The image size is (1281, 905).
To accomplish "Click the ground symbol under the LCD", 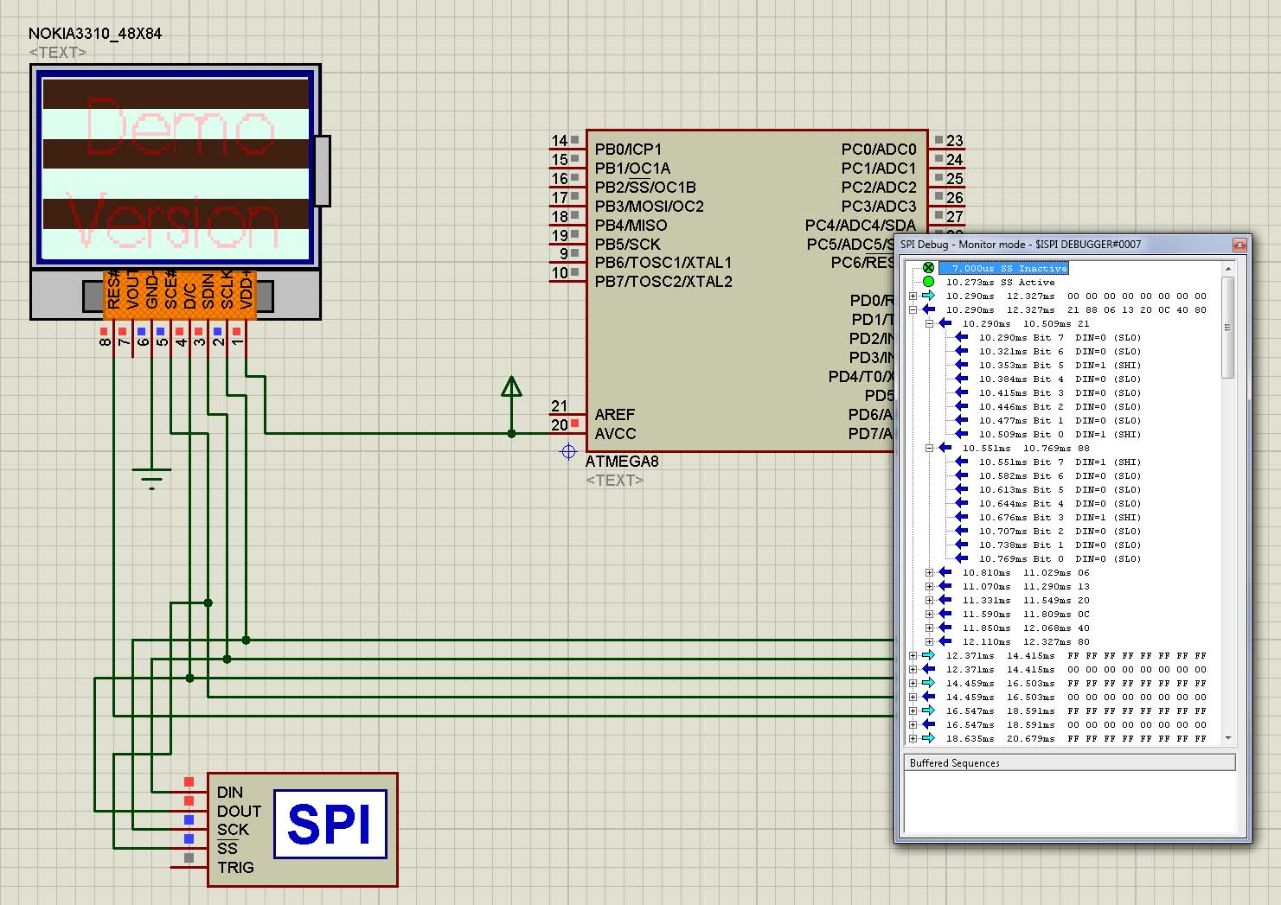I will tap(151, 478).
